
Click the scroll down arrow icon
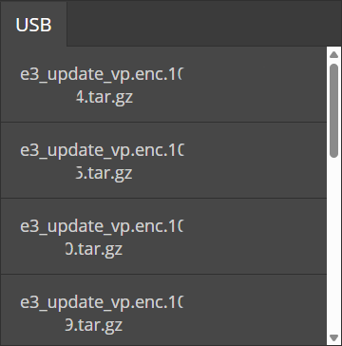pyautogui.click(x=333, y=337)
